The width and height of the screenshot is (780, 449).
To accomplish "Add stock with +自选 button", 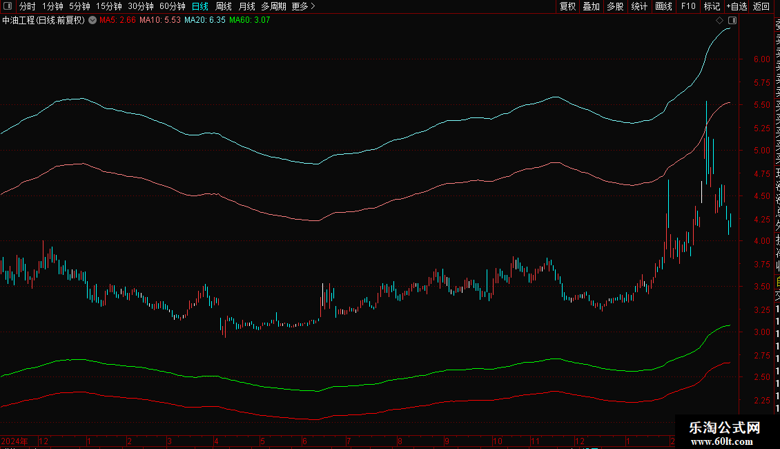I will tap(737, 6).
